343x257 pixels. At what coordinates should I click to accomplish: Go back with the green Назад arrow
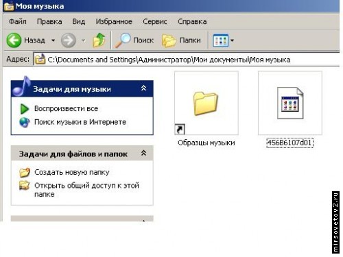pos(14,40)
